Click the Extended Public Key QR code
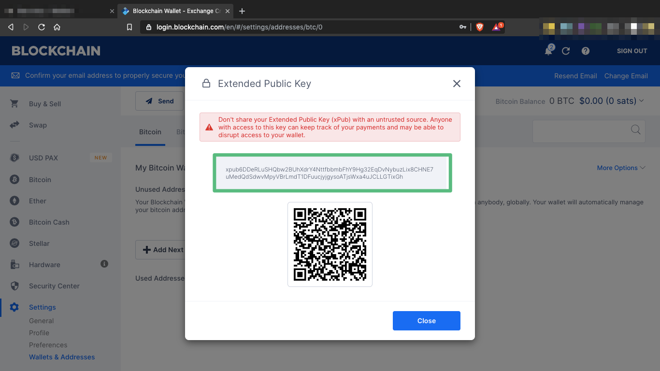Image resolution: width=660 pixels, height=371 pixels. (330, 244)
